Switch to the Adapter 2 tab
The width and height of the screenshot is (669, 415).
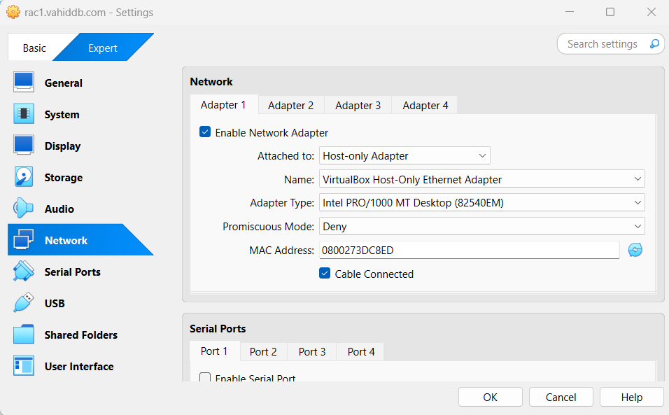(290, 105)
